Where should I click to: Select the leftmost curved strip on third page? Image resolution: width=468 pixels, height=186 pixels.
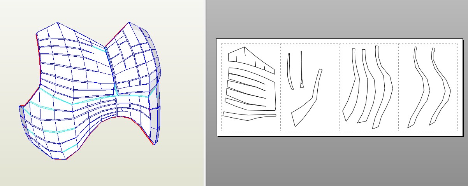tap(351, 85)
